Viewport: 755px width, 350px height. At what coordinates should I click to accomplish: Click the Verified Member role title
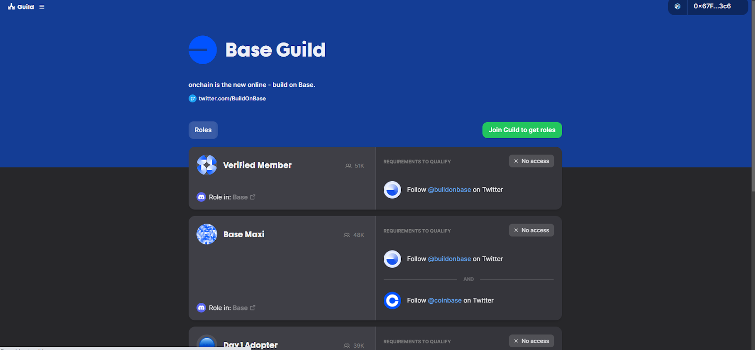point(257,165)
